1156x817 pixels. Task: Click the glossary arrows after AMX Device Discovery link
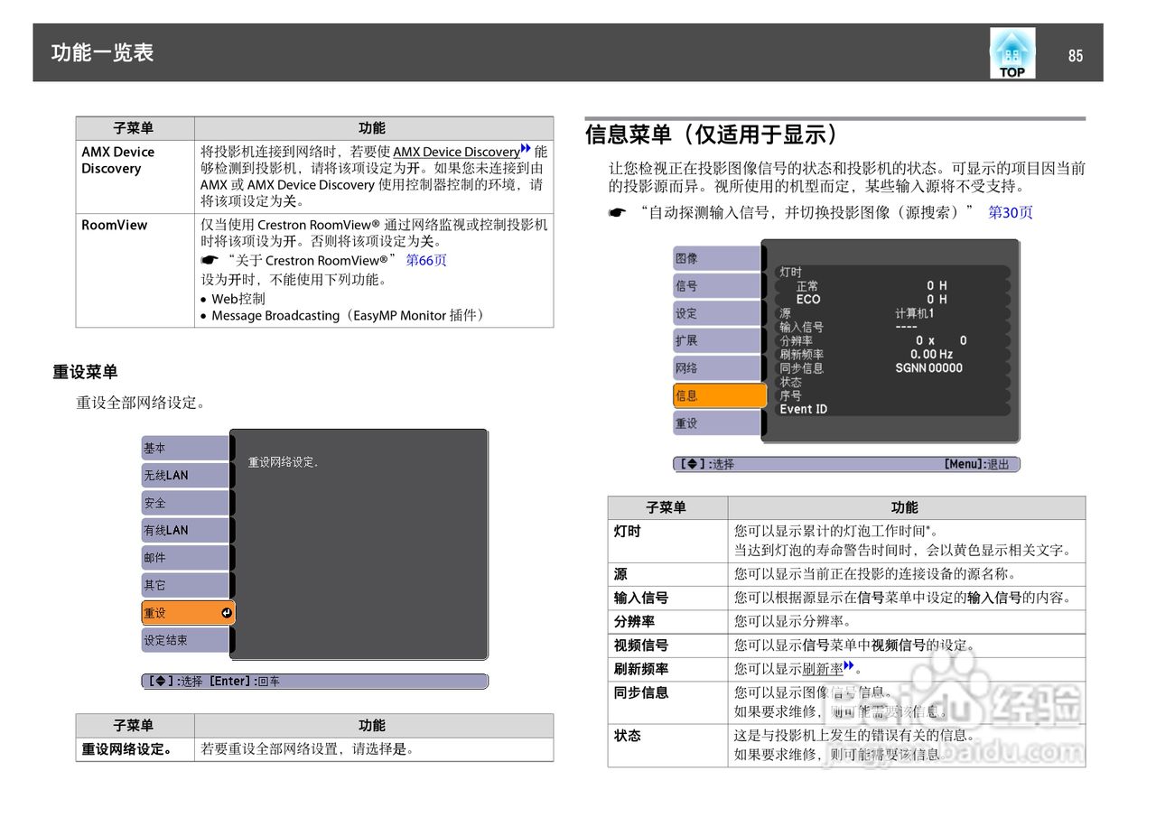526,150
